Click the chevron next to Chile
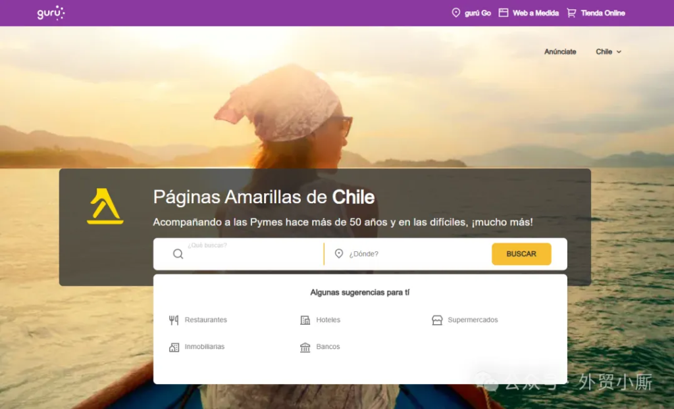This screenshot has height=409, width=674. click(619, 52)
